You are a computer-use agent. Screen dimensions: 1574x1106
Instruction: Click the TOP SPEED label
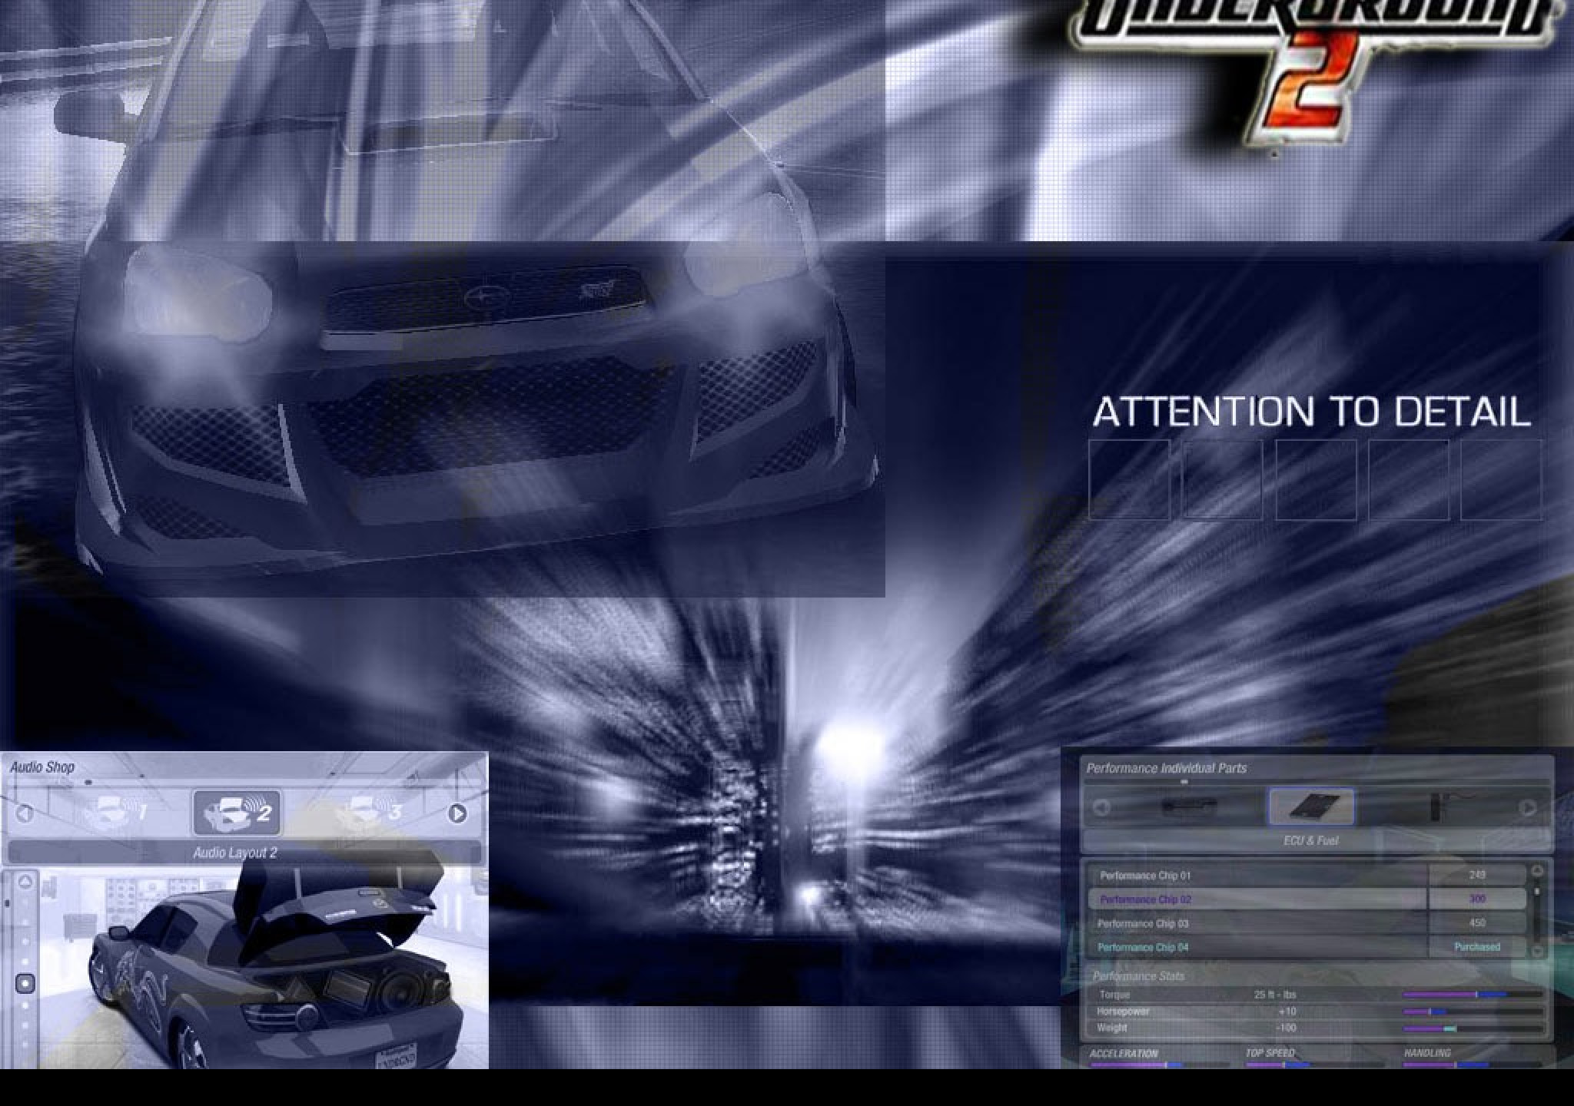(x=1270, y=1053)
